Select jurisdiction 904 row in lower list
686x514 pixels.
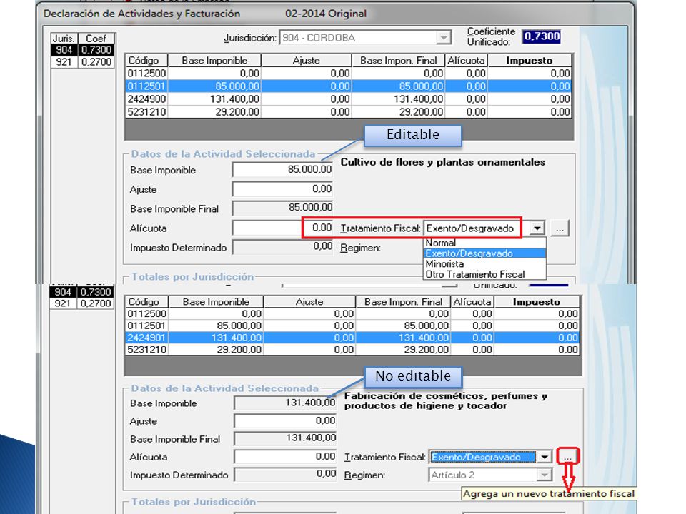point(81,292)
